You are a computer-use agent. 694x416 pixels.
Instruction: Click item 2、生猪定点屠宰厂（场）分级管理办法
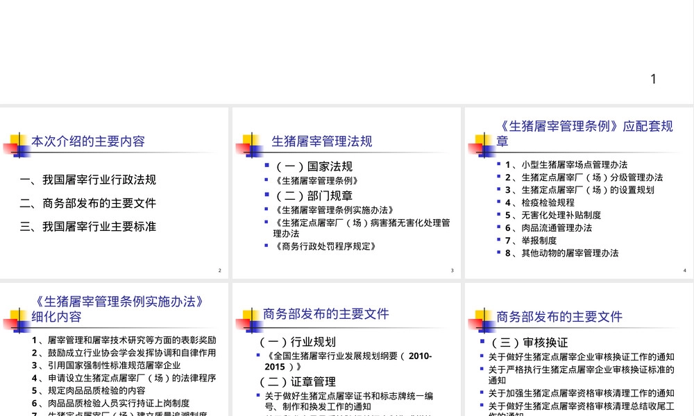[x=584, y=177]
